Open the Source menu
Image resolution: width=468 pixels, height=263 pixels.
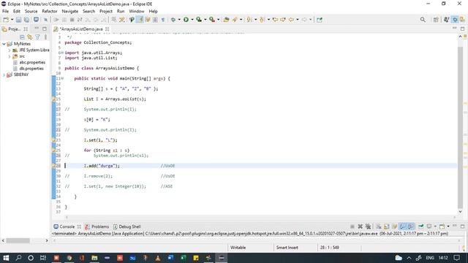[31, 12]
